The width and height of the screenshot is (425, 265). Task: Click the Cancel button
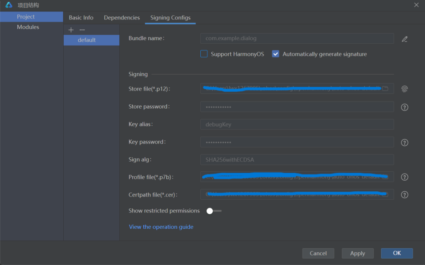[318, 253]
